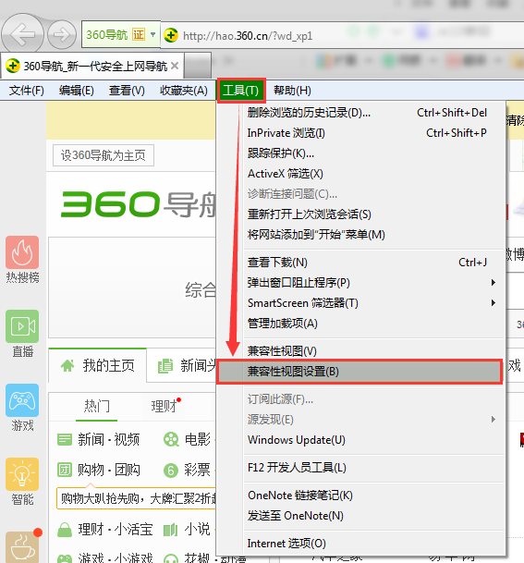Select 重新打开上次浏览会话(S)
Viewport: 524px width, 563px height.
(360, 214)
